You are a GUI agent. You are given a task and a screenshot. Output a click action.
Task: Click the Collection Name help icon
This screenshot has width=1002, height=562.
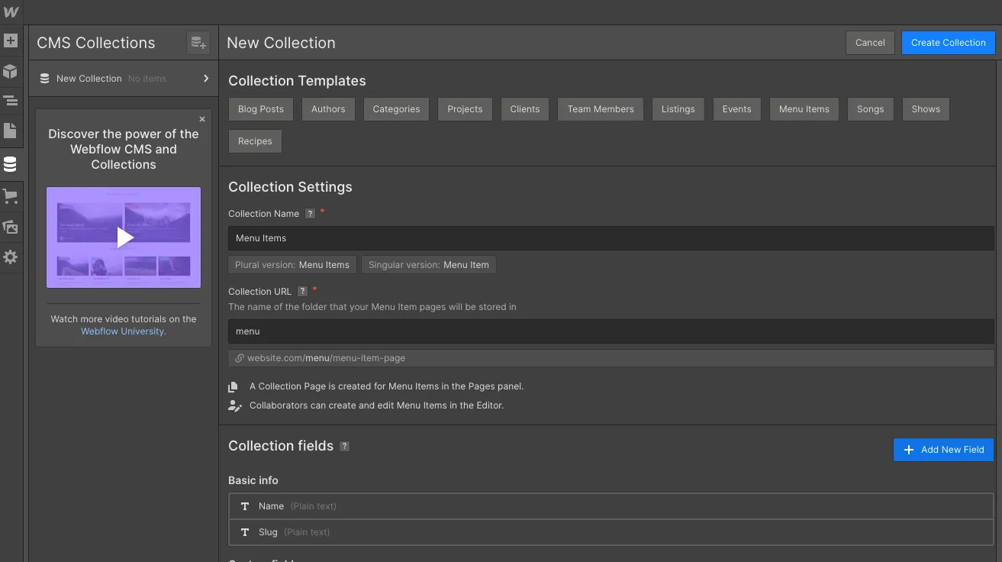pyautogui.click(x=310, y=214)
